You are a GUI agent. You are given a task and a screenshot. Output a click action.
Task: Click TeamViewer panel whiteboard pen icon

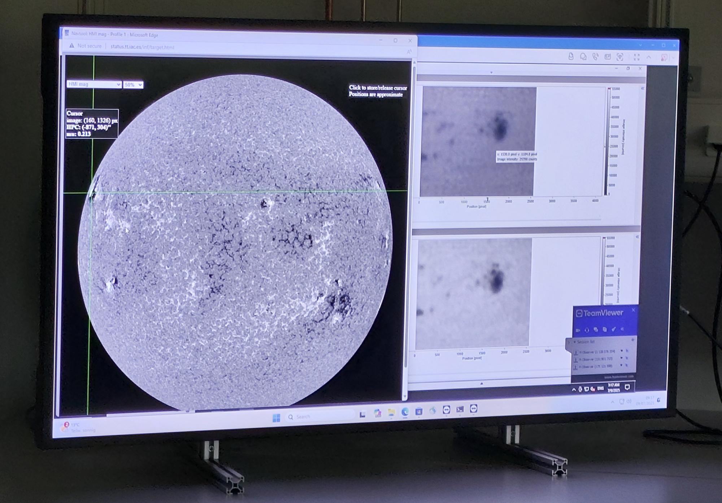click(x=613, y=329)
